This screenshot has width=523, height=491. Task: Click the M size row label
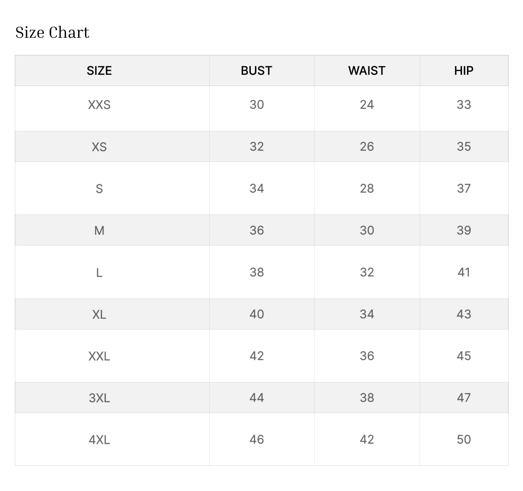pos(99,230)
